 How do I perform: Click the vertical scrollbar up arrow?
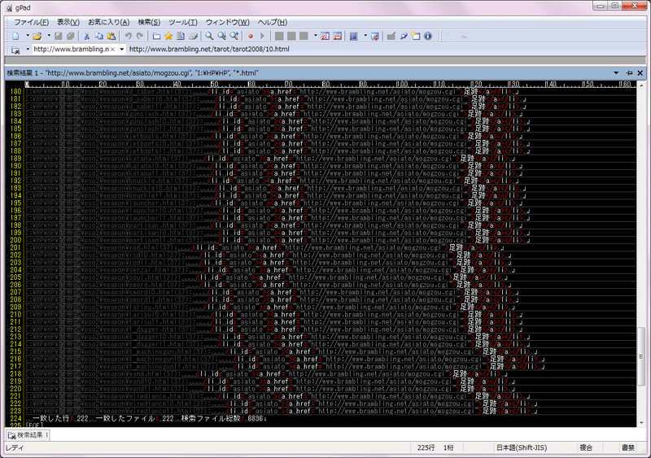tap(641, 85)
